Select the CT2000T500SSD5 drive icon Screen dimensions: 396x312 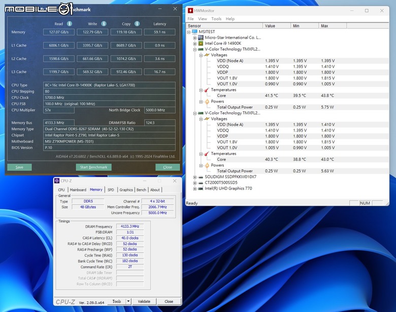pos(201,183)
